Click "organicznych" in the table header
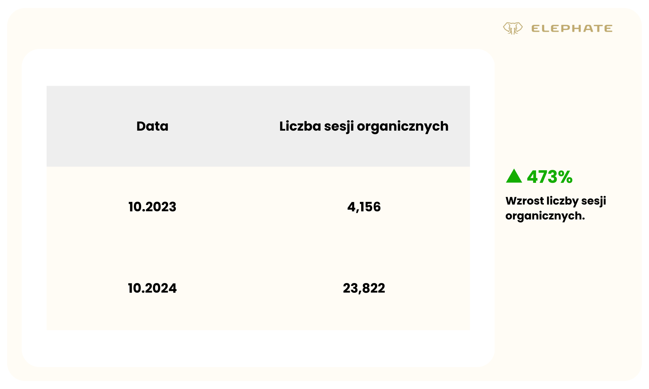The image size is (649, 389). coord(403,126)
